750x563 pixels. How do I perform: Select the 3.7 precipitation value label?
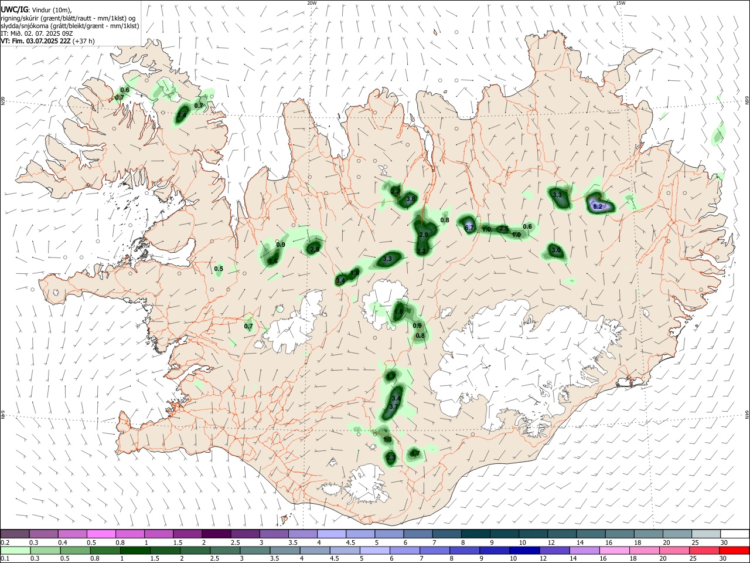click(394, 406)
